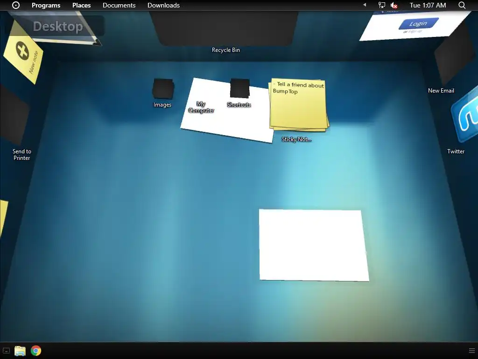This screenshot has height=359, width=478.
Task: Click the show desktop icon in taskbar
Action: pyautogui.click(x=6, y=351)
